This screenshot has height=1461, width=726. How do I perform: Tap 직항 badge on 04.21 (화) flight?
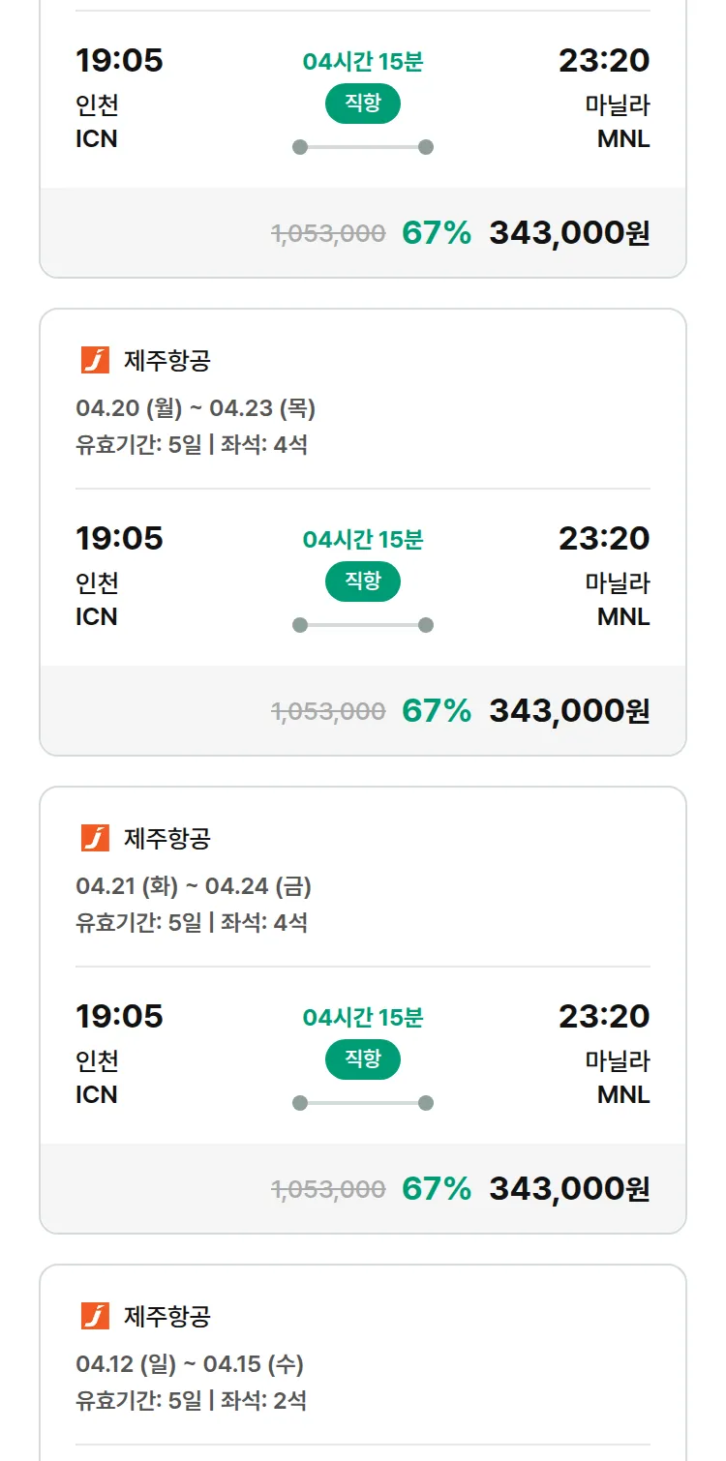(x=363, y=1059)
